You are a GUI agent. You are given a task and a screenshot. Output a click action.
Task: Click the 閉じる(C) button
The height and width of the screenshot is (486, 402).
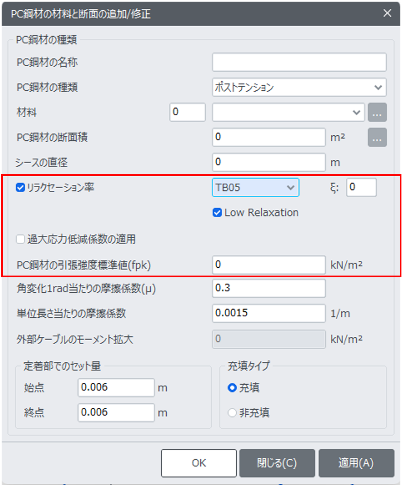point(277,463)
